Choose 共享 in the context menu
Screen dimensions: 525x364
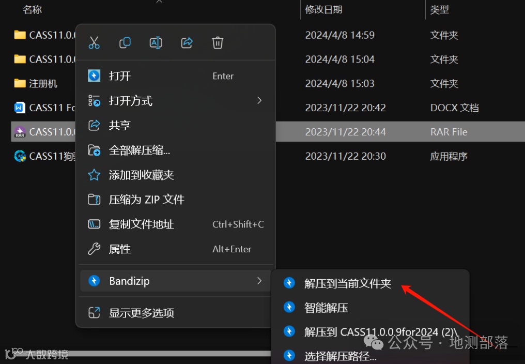pos(176,125)
